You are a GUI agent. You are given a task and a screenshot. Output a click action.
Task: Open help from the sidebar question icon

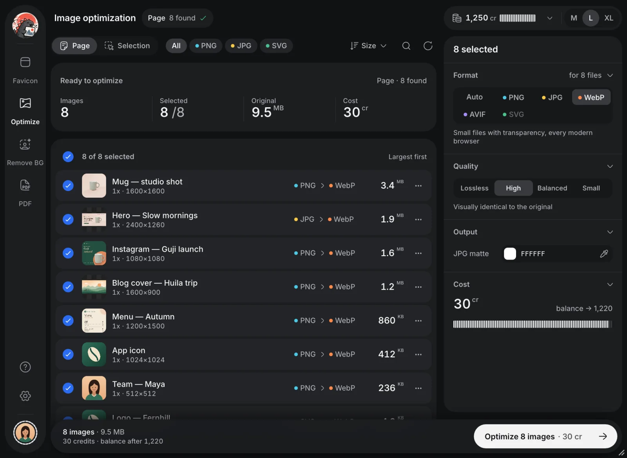25,367
